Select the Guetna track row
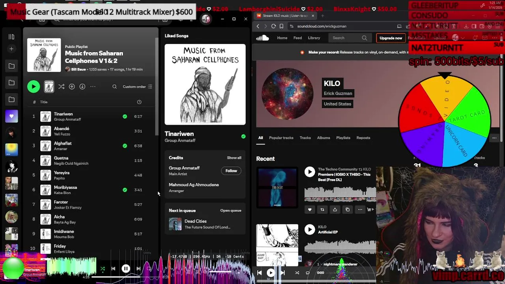 92,161
